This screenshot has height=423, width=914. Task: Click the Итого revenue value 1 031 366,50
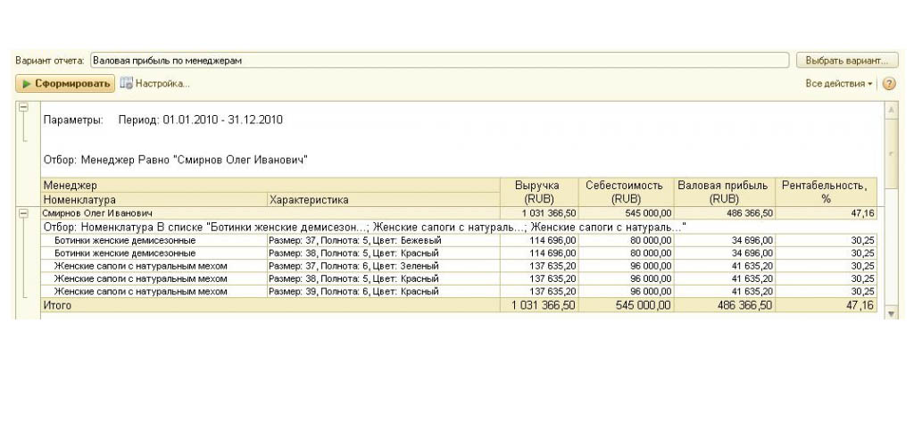coord(544,305)
